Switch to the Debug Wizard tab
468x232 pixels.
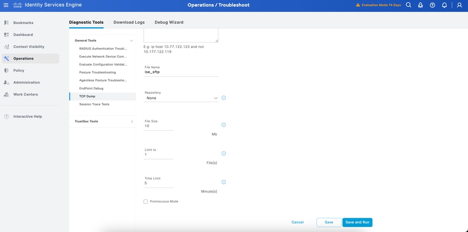coord(169,22)
